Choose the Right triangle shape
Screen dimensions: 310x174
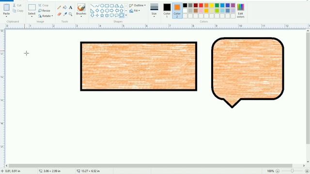tap(93, 11)
